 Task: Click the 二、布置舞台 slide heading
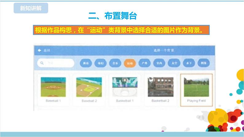112,15
